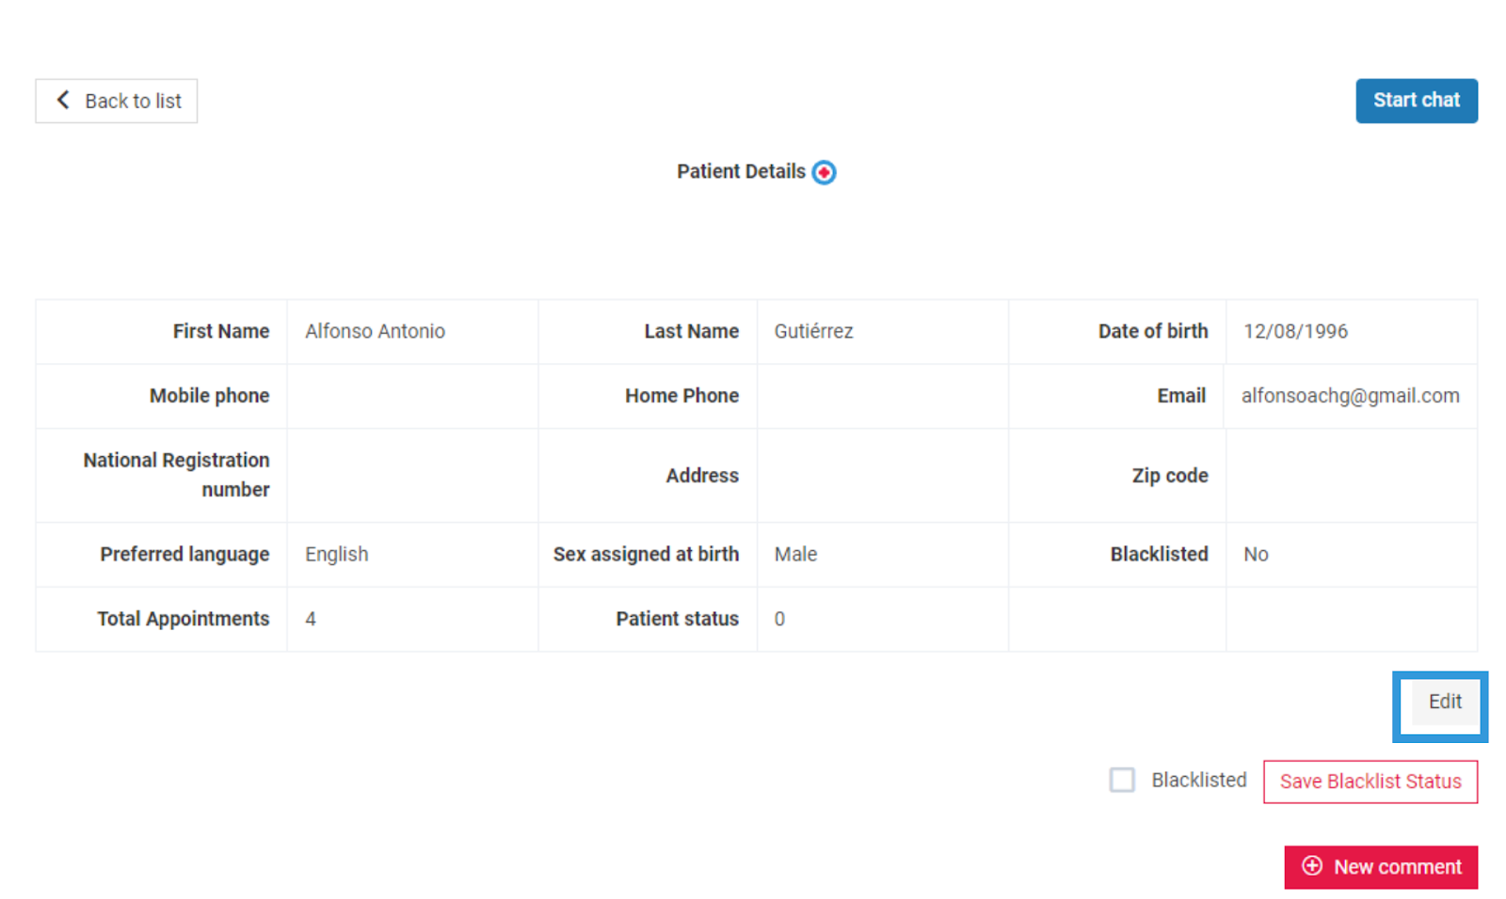
Task: Add a New comment
Action: pyautogui.click(x=1381, y=867)
